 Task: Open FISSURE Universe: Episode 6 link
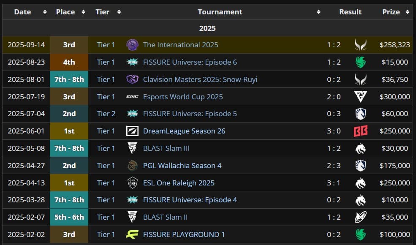190,62
